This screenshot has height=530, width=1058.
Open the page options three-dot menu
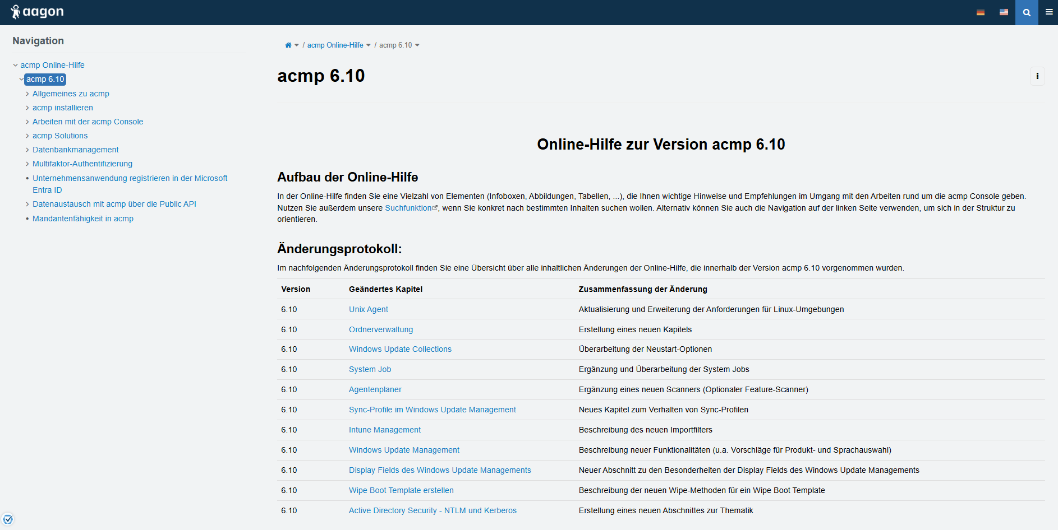(x=1037, y=76)
